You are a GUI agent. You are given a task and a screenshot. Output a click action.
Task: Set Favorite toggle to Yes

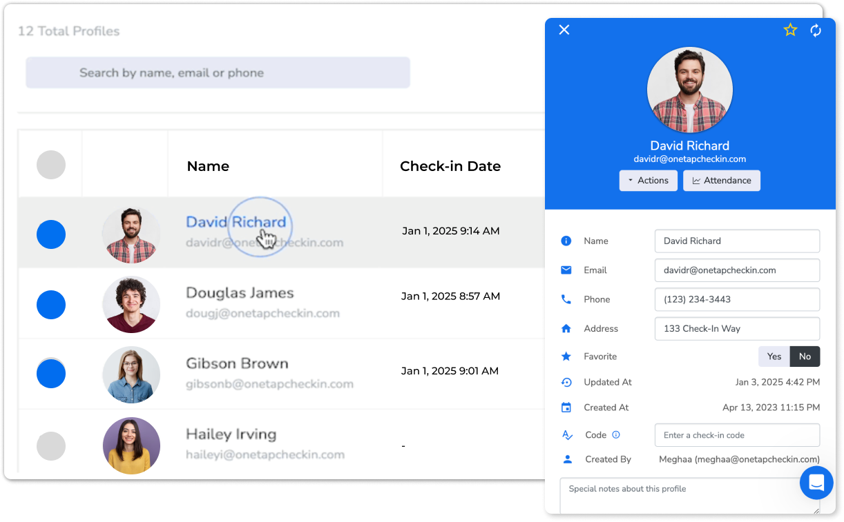click(x=774, y=357)
